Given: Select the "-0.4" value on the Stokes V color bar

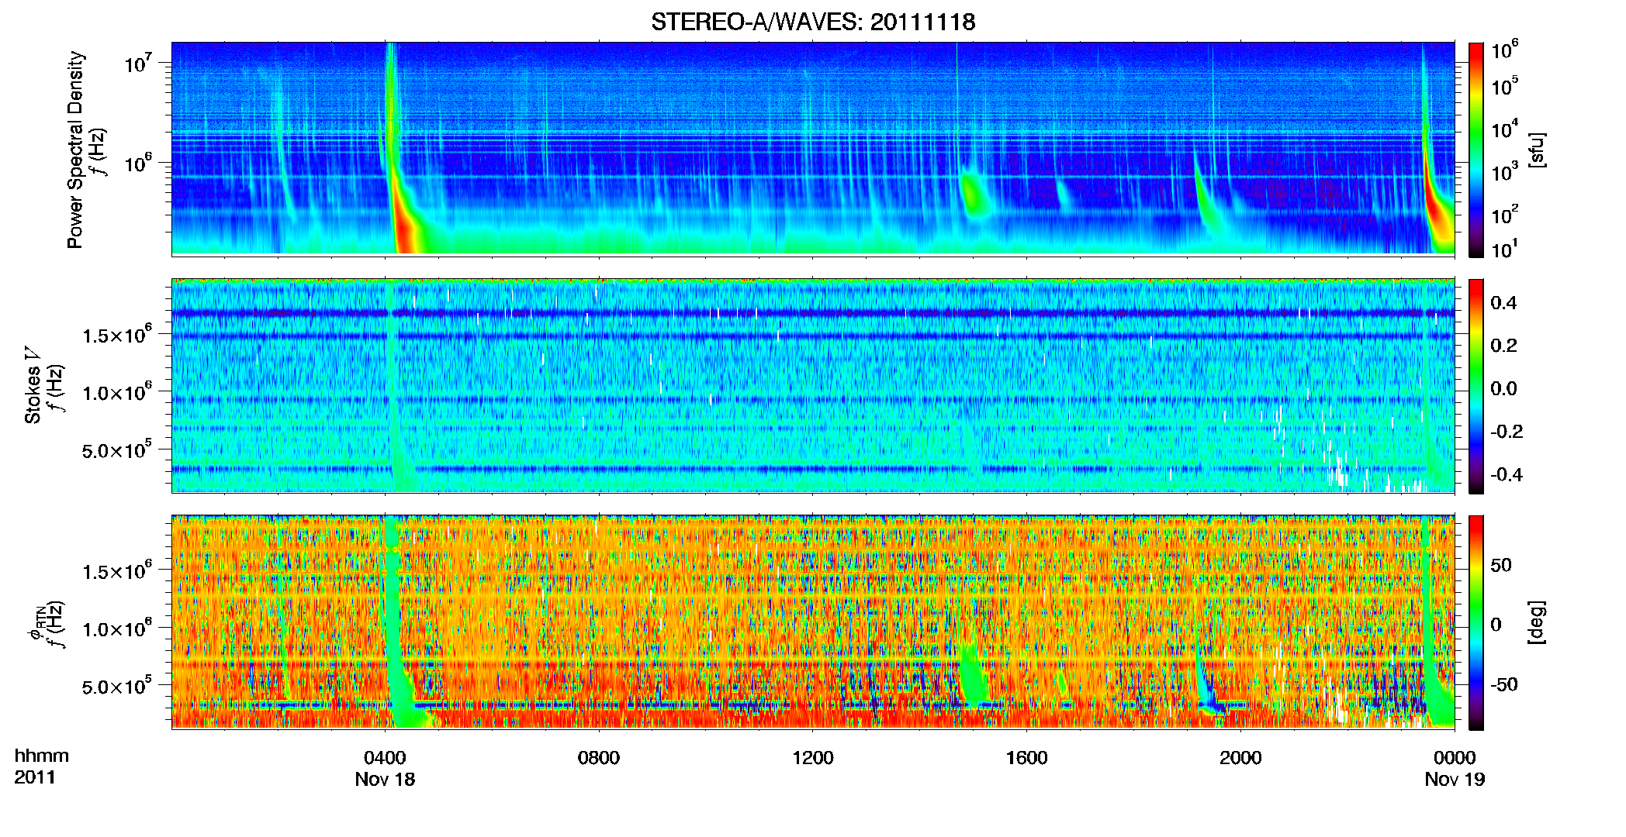Looking at the screenshot, I should 1507,474.
